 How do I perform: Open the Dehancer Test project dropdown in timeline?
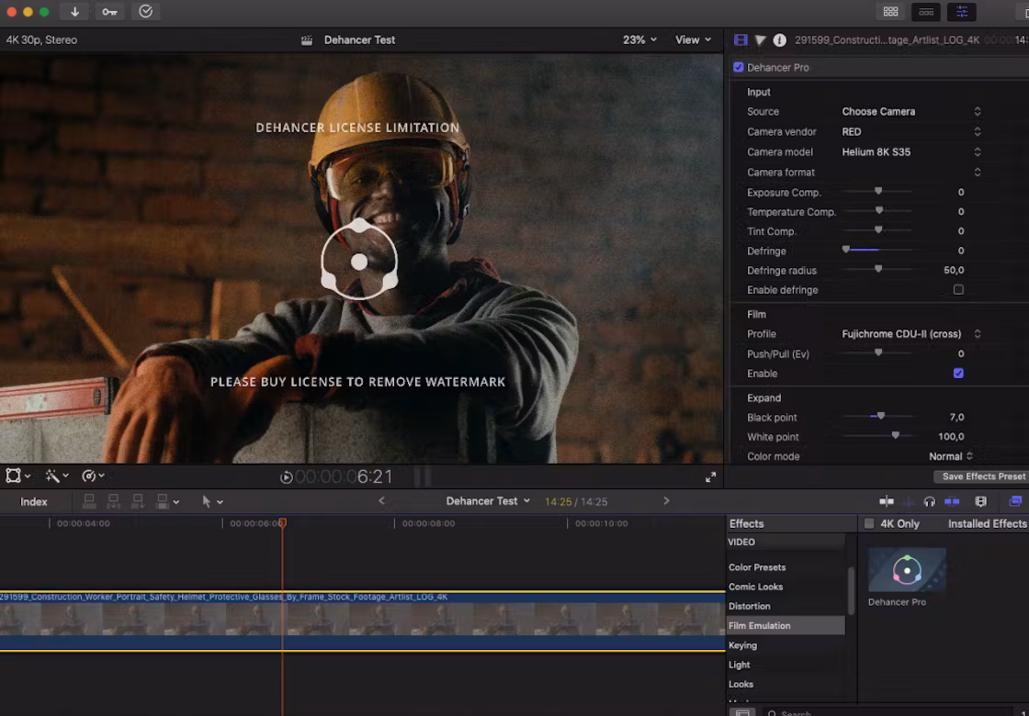488,501
